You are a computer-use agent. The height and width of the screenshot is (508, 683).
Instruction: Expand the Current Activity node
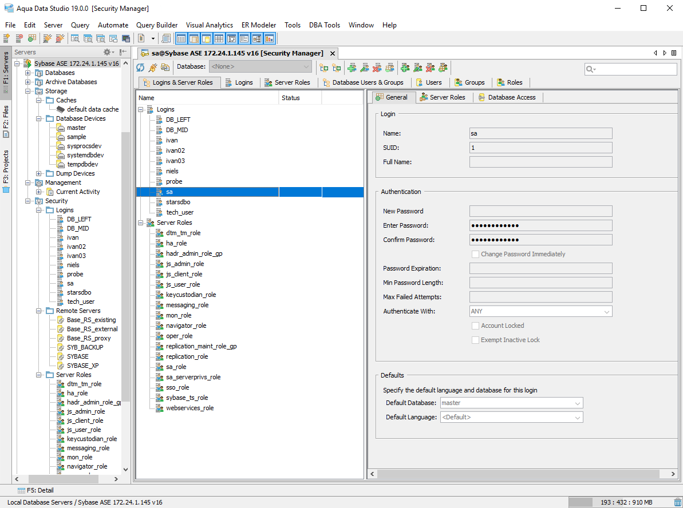pyautogui.click(x=39, y=192)
